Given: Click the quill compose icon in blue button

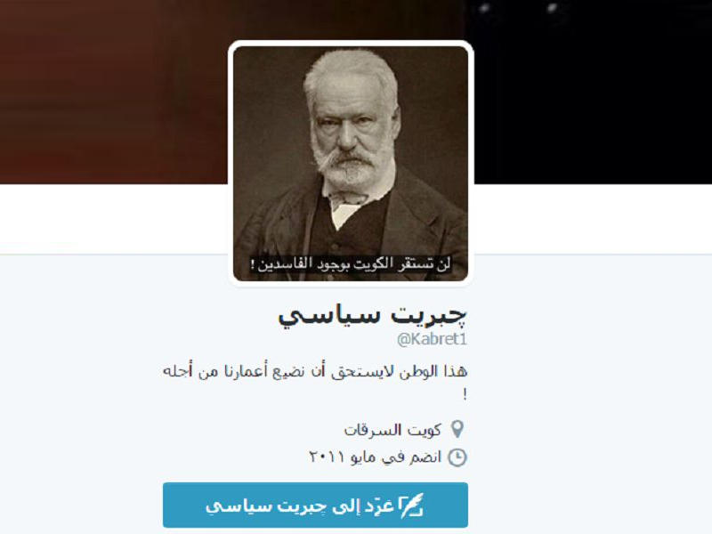Looking at the screenshot, I should 411,506.
